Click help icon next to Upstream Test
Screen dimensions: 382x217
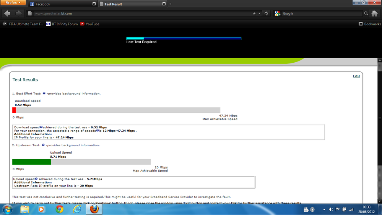[43, 145]
